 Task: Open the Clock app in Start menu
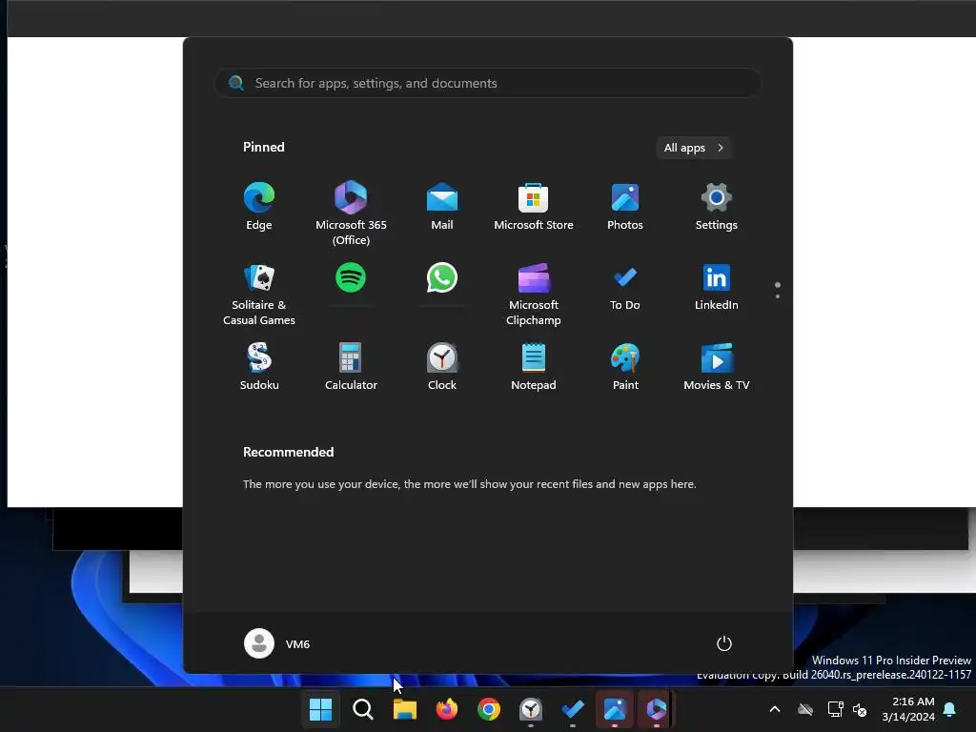click(442, 367)
